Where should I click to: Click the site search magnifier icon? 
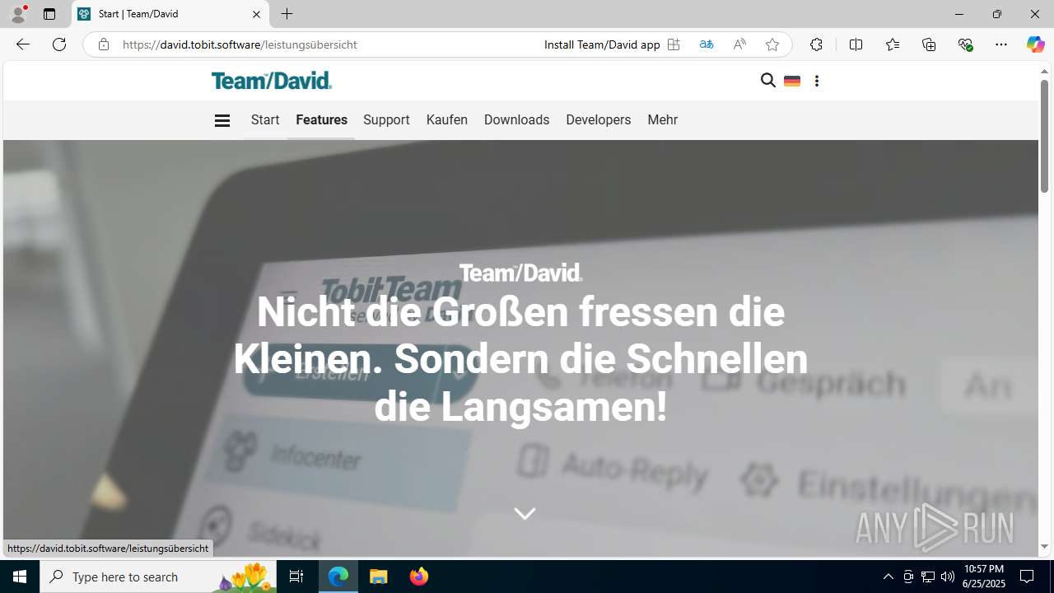[x=768, y=81]
